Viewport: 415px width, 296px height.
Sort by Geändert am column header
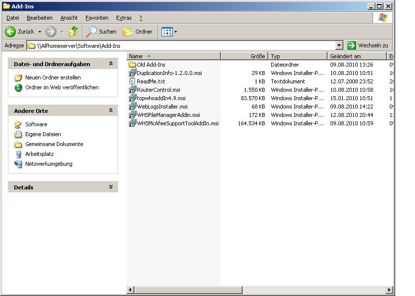(357, 56)
